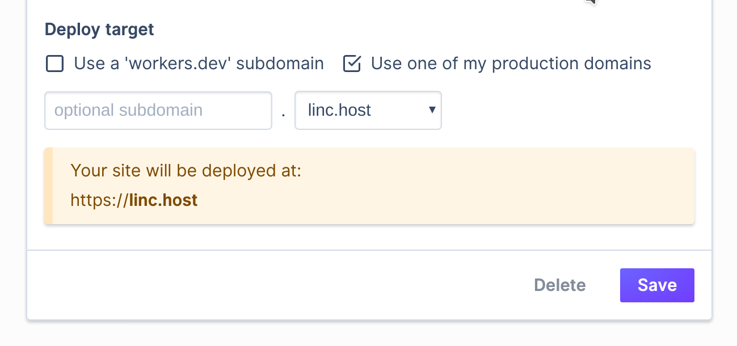Save the deploy target settings
The height and width of the screenshot is (346, 737).
(x=657, y=285)
